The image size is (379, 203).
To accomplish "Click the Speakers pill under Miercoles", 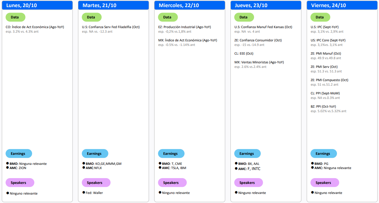I will pos(171,183).
